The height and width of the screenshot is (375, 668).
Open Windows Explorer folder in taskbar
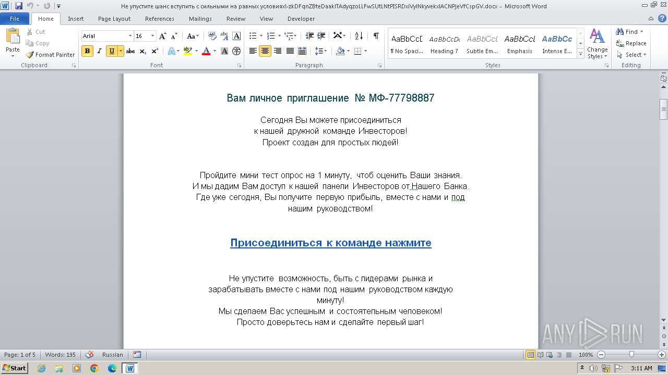click(x=59, y=368)
